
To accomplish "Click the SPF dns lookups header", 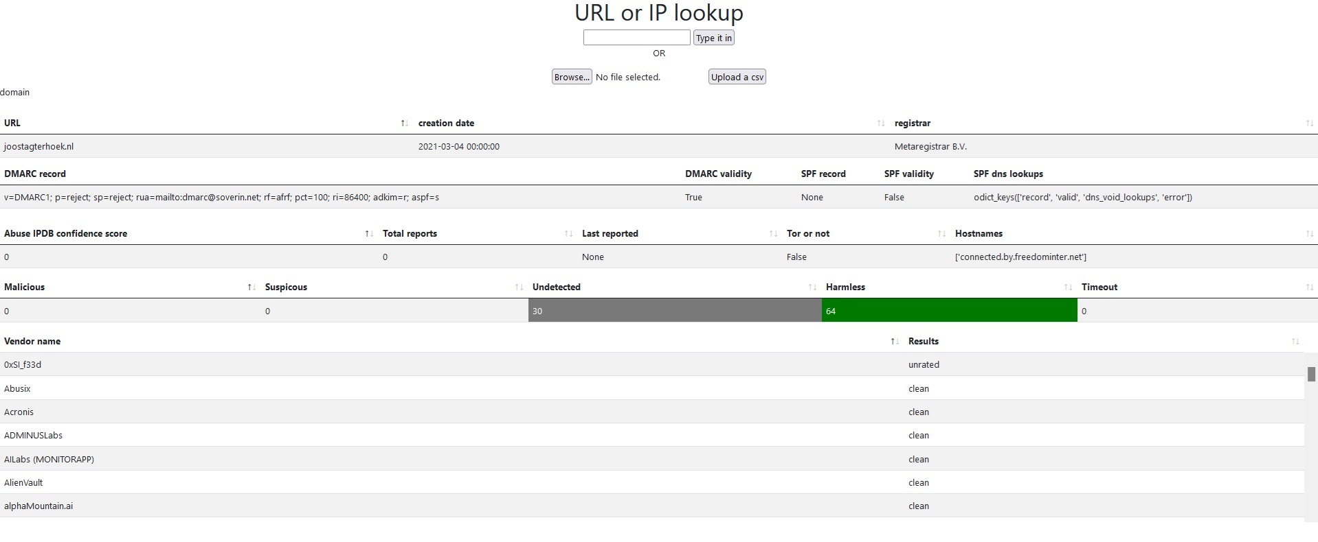I will [x=1008, y=174].
